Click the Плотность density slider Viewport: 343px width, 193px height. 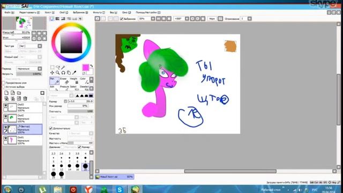80,112
